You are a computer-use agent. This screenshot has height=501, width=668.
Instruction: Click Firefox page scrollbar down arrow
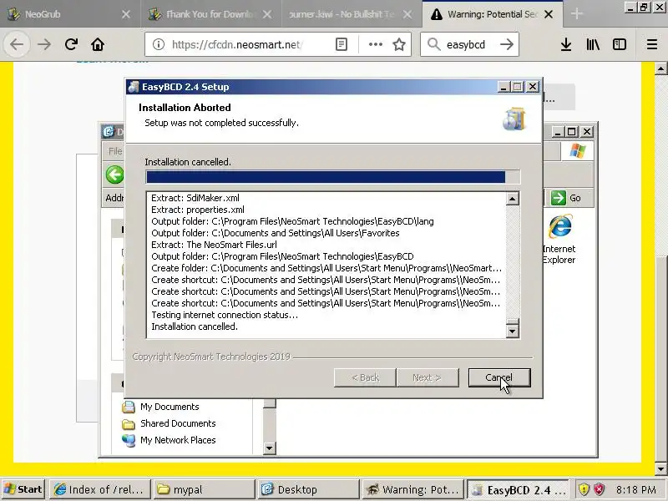660,469
